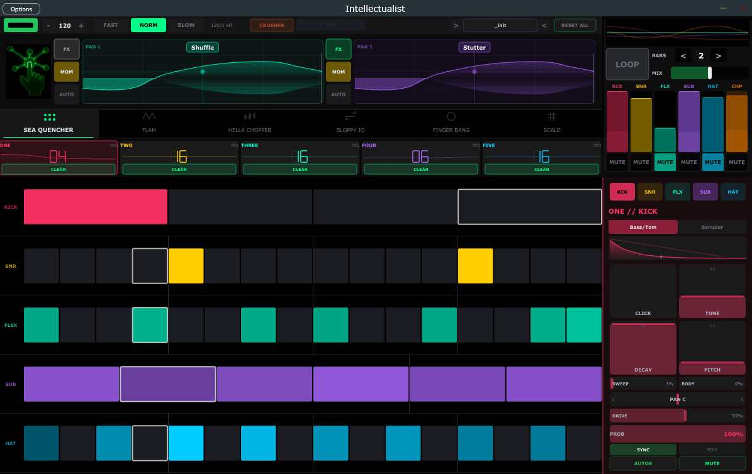This screenshot has width=752, height=474.
Task: Click the green level indicator icon beside tempo
Action: click(21, 25)
